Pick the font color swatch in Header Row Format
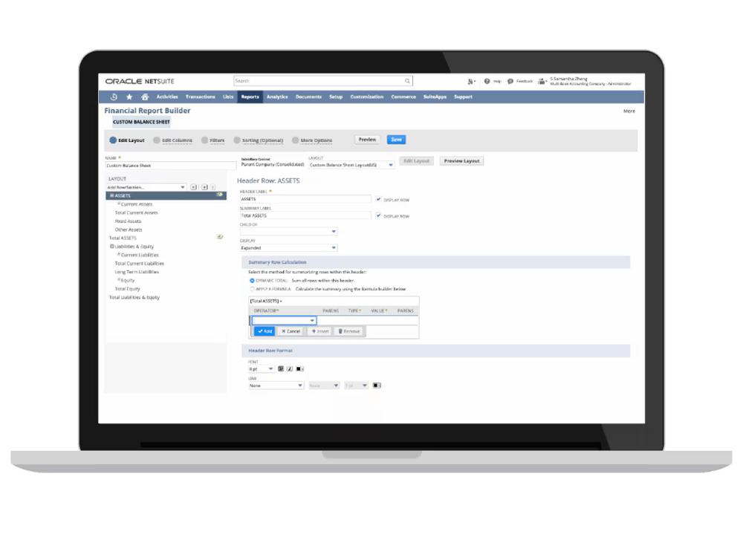Viewport: 743px width, 540px height. [301, 368]
